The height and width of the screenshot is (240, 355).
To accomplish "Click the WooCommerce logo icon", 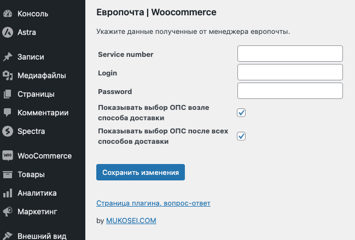I will tap(8, 156).
